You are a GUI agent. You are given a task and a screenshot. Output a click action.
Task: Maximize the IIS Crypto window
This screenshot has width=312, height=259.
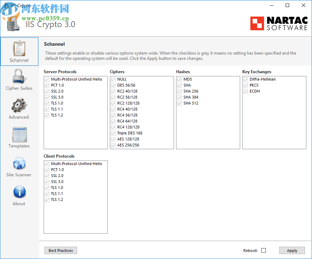(x=287, y=5)
